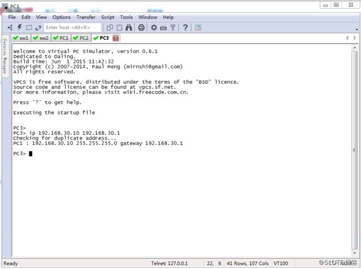Screen dimensions: 361x269
Task: Click the terminal scrollbar up arrow
Action: coord(354,48)
